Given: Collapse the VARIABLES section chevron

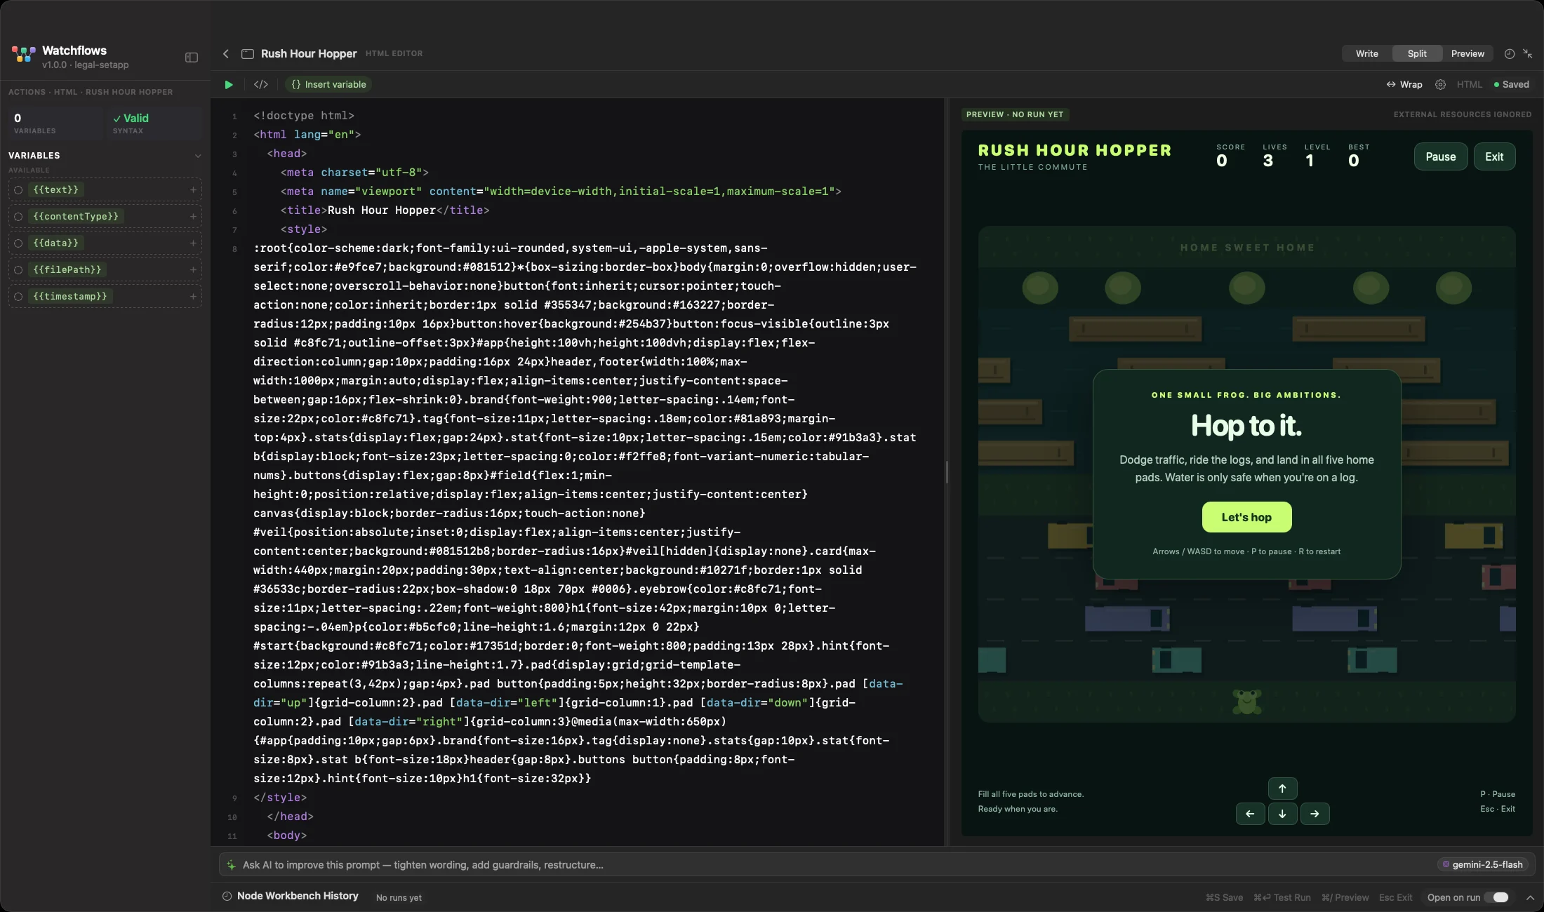Looking at the screenshot, I should (x=198, y=156).
